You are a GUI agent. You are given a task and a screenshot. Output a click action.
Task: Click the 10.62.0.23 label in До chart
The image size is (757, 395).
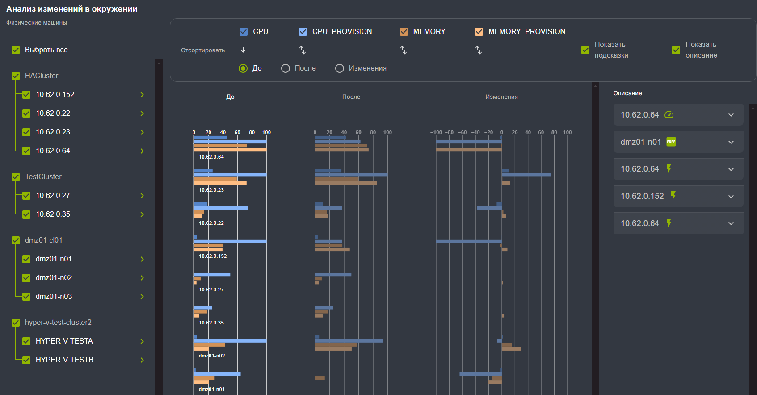tap(211, 190)
